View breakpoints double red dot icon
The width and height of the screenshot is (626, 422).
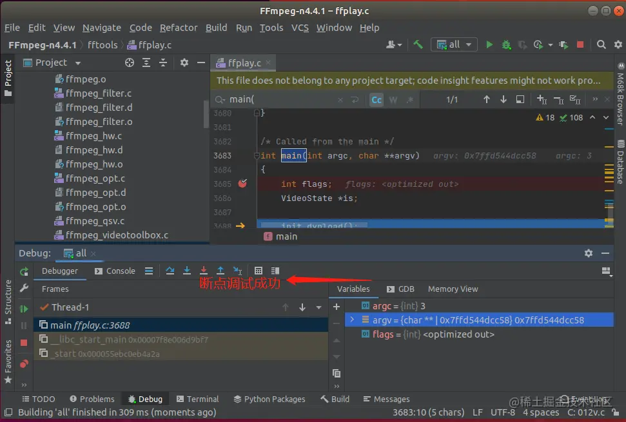point(24,364)
